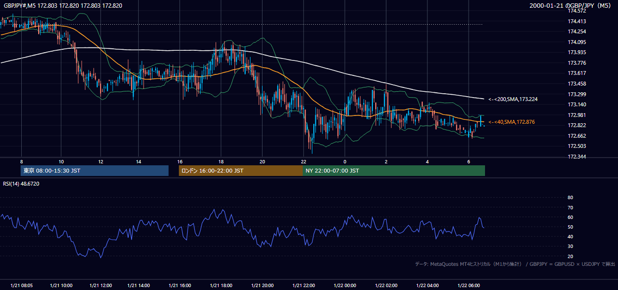Click the RSI 40 level label
Viewport: 618px width, 290px height.
[570, 236]
